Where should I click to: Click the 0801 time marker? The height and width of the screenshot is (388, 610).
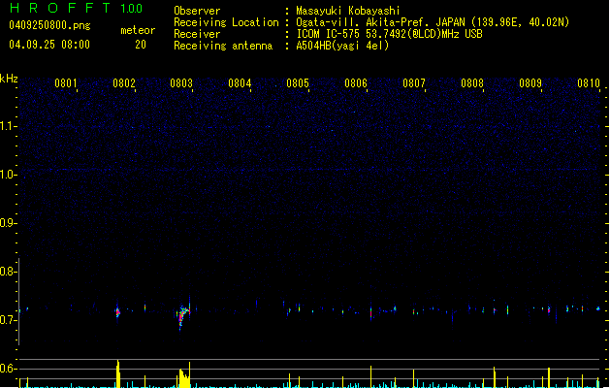click(x=65, y=83)
